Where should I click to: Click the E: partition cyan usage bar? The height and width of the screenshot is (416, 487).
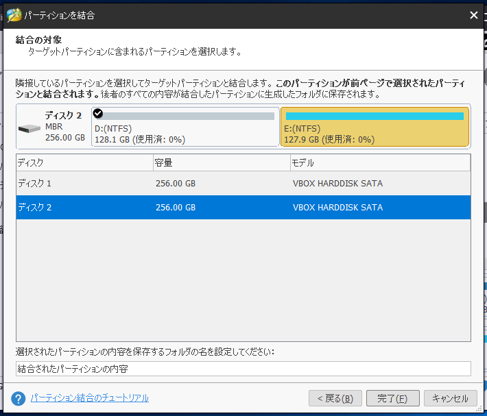[375, 116]
